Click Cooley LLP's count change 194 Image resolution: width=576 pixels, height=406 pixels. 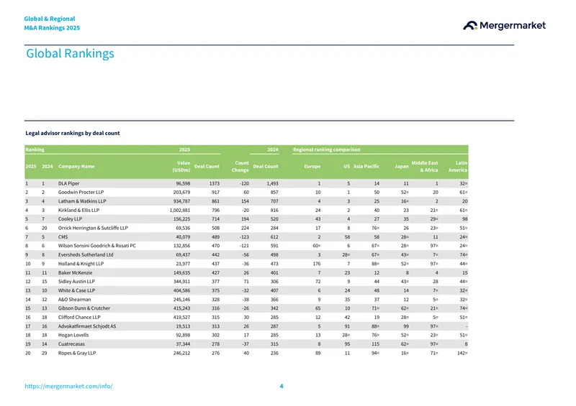(x=245, y=219)
